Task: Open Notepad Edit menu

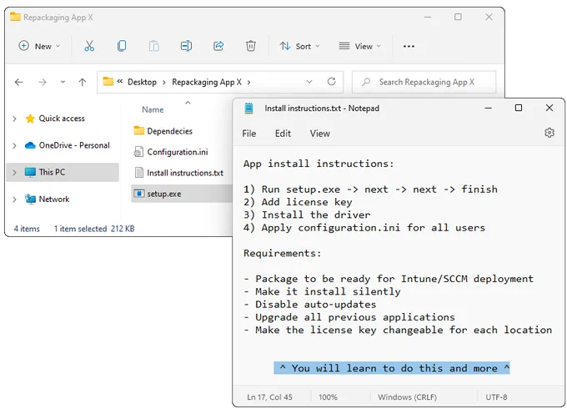Action: point(283,134)
